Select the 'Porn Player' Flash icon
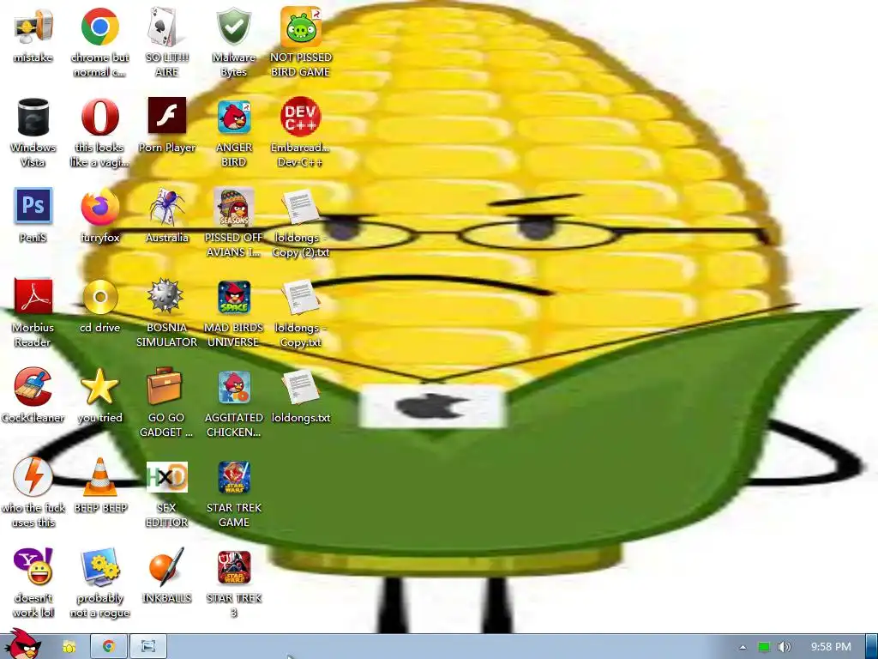The image size is (878, 659). tap(166, 116)
